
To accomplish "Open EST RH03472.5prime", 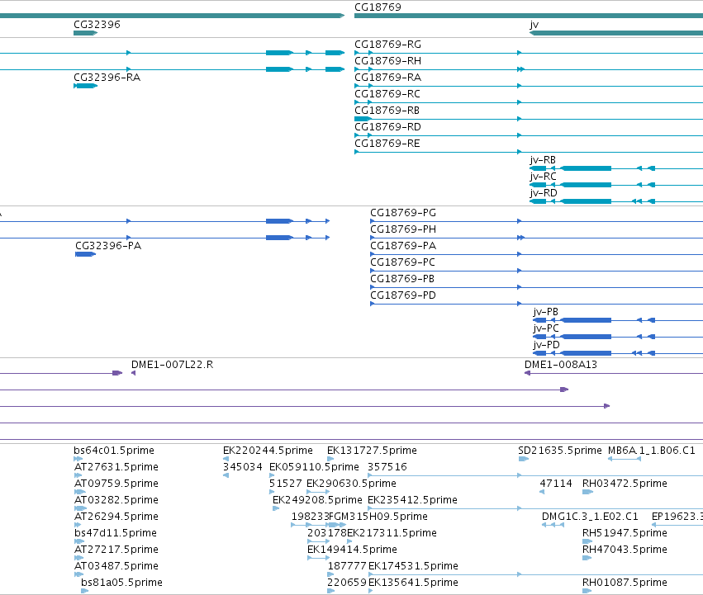I will coord(625,484).
